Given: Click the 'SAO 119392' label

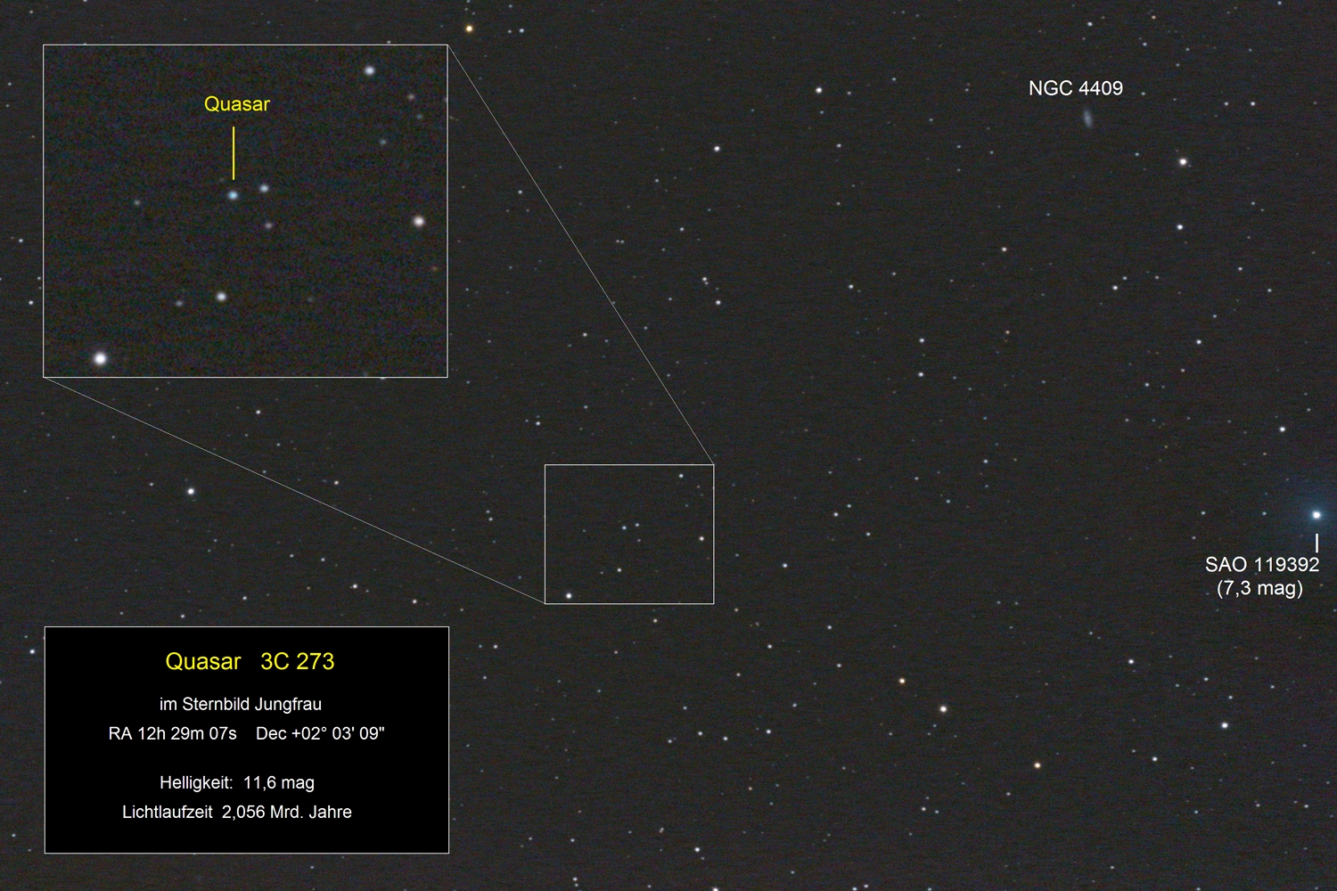Looking at the screenshot, I should tap(1262, 564).
